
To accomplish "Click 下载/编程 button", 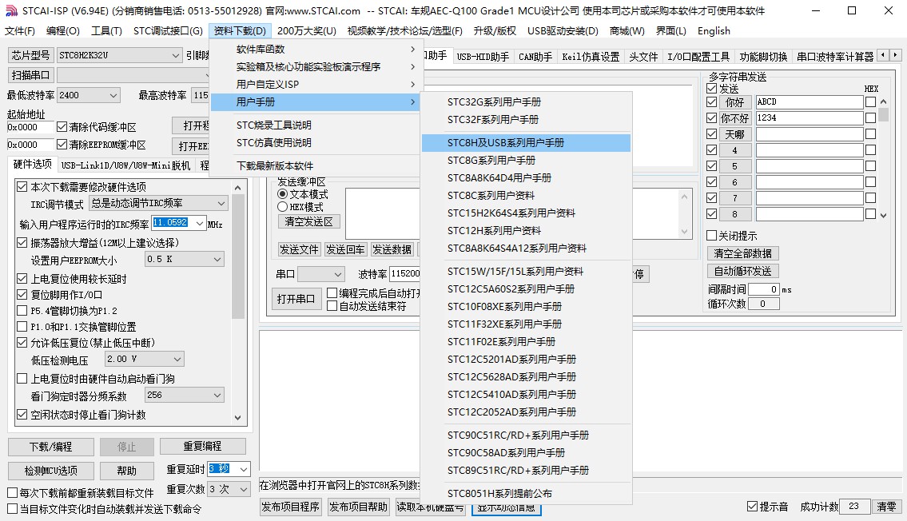I will pos(51,447).
